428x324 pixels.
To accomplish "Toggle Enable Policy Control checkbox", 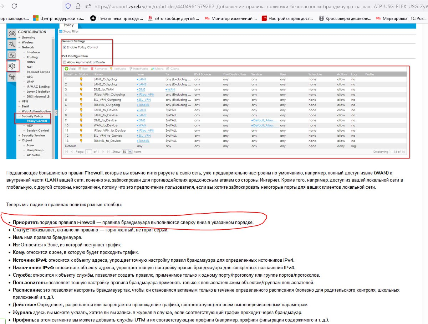I will tap(65, 47).
